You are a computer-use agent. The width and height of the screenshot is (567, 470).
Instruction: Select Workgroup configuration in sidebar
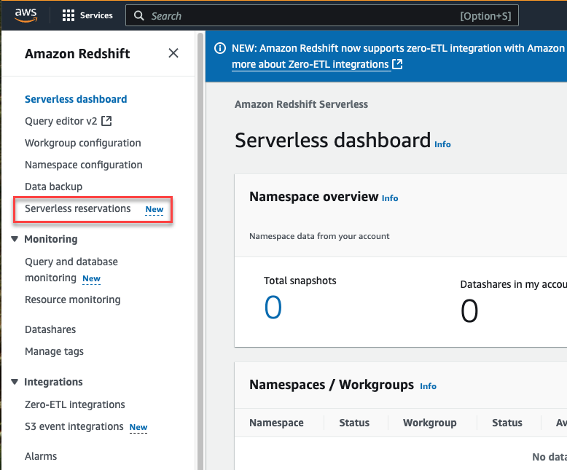tap(82, 143)
